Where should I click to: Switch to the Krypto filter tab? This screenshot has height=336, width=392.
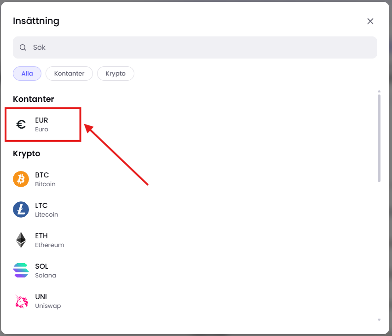pyautogui.click(x=115, y=74)
